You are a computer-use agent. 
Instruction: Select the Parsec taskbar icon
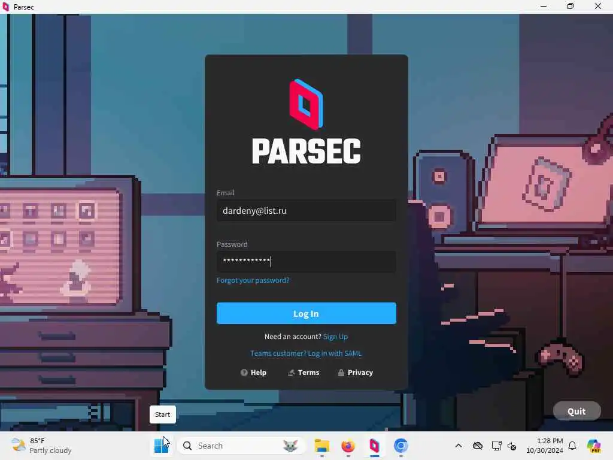[x=374, y=446]
